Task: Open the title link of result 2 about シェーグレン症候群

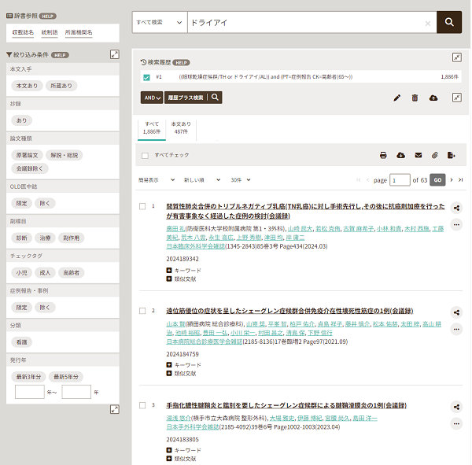Action: pos(289,311)
